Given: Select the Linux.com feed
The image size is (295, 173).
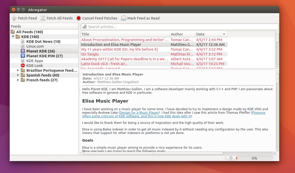Looking at the screenshot, I should pyautogui.click(x=35, y=46).
